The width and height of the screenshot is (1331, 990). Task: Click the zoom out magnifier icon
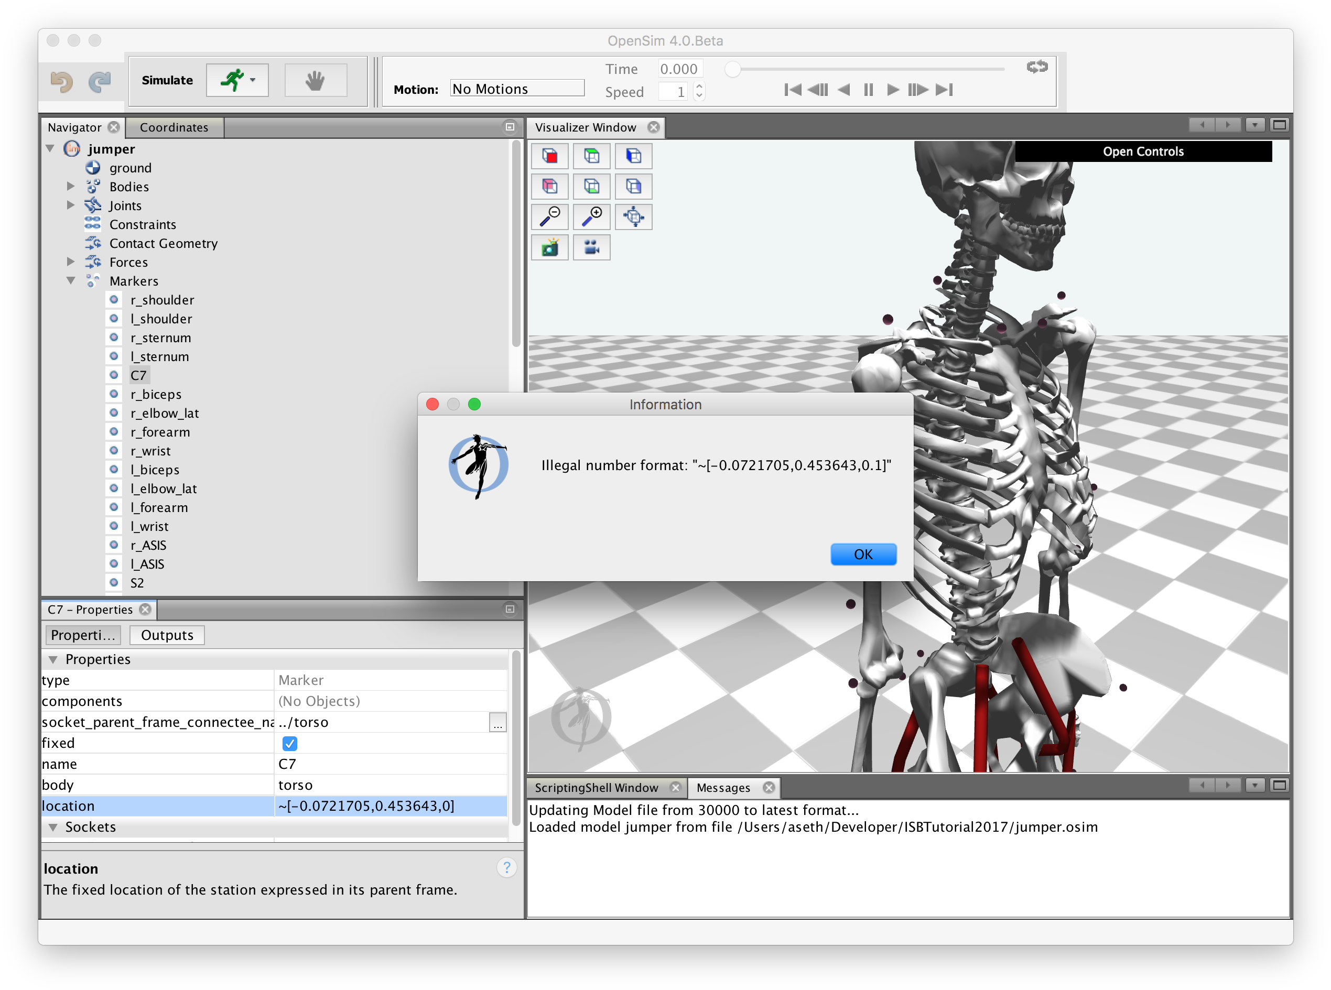click(x=549, y=216)
